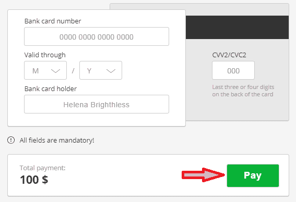Click the "Bank card number" label
Image resolution: width=296 pixels, height=202 pixels.
53,21
